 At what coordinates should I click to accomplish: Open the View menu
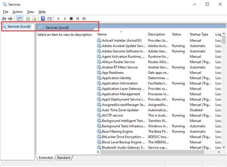point(30,12)
